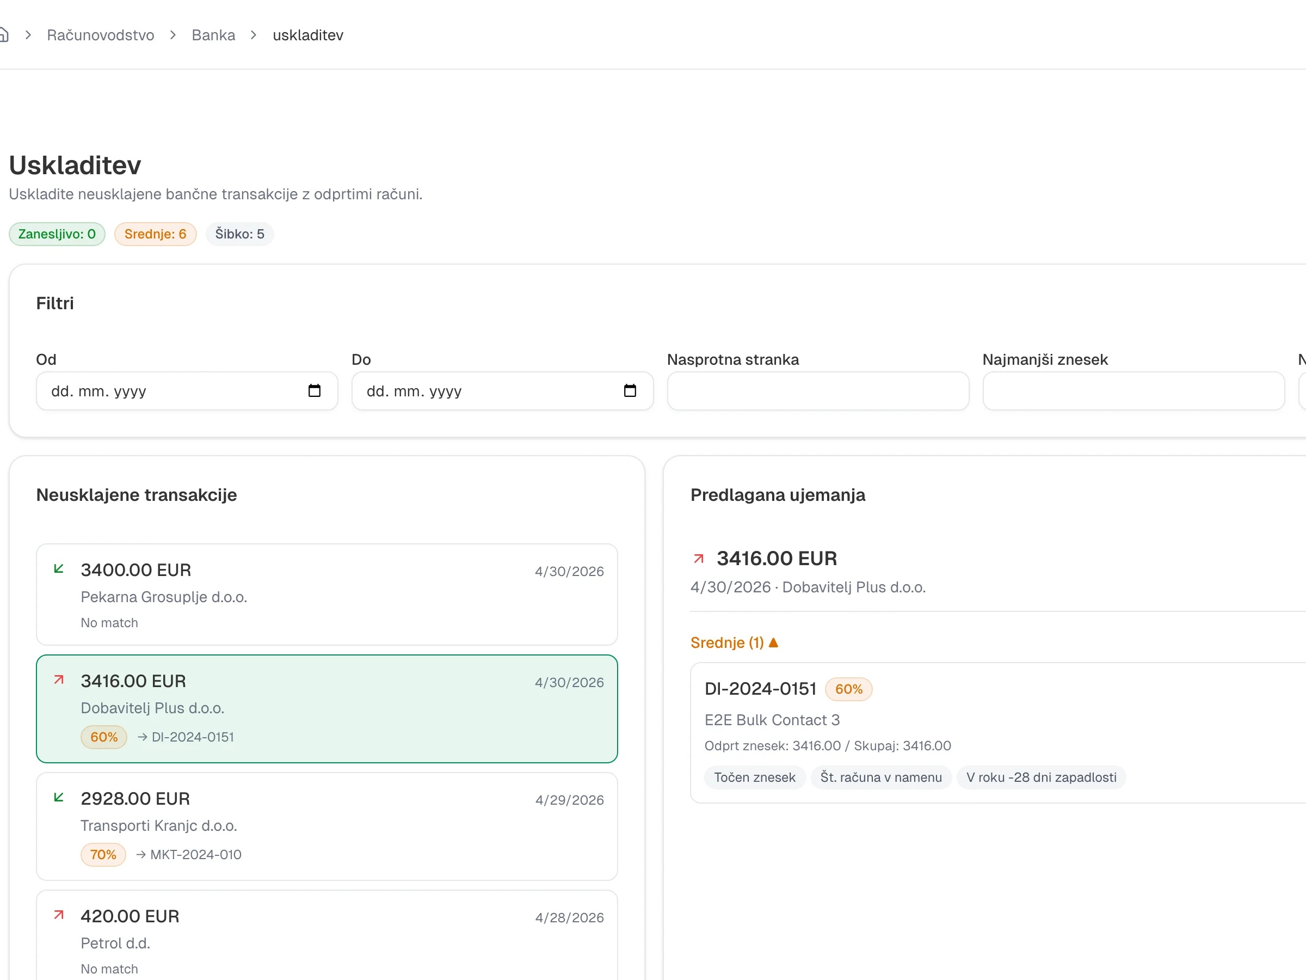This screenshot has width=1306, height=980.
Task: Click the Šibko: 5 badge
Action: coord(239,234)
